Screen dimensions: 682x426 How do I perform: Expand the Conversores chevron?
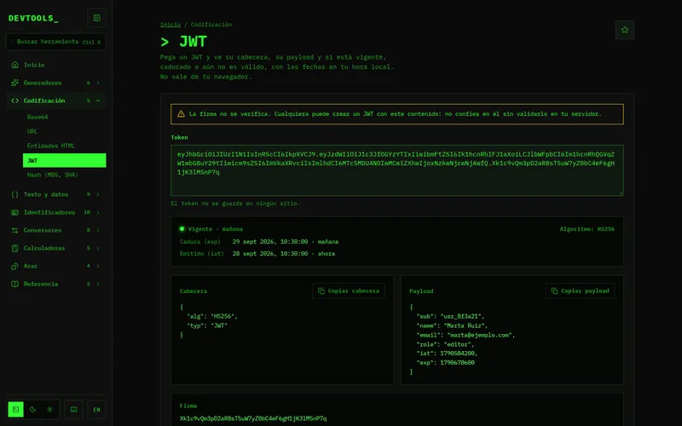(x=98, y=230)
